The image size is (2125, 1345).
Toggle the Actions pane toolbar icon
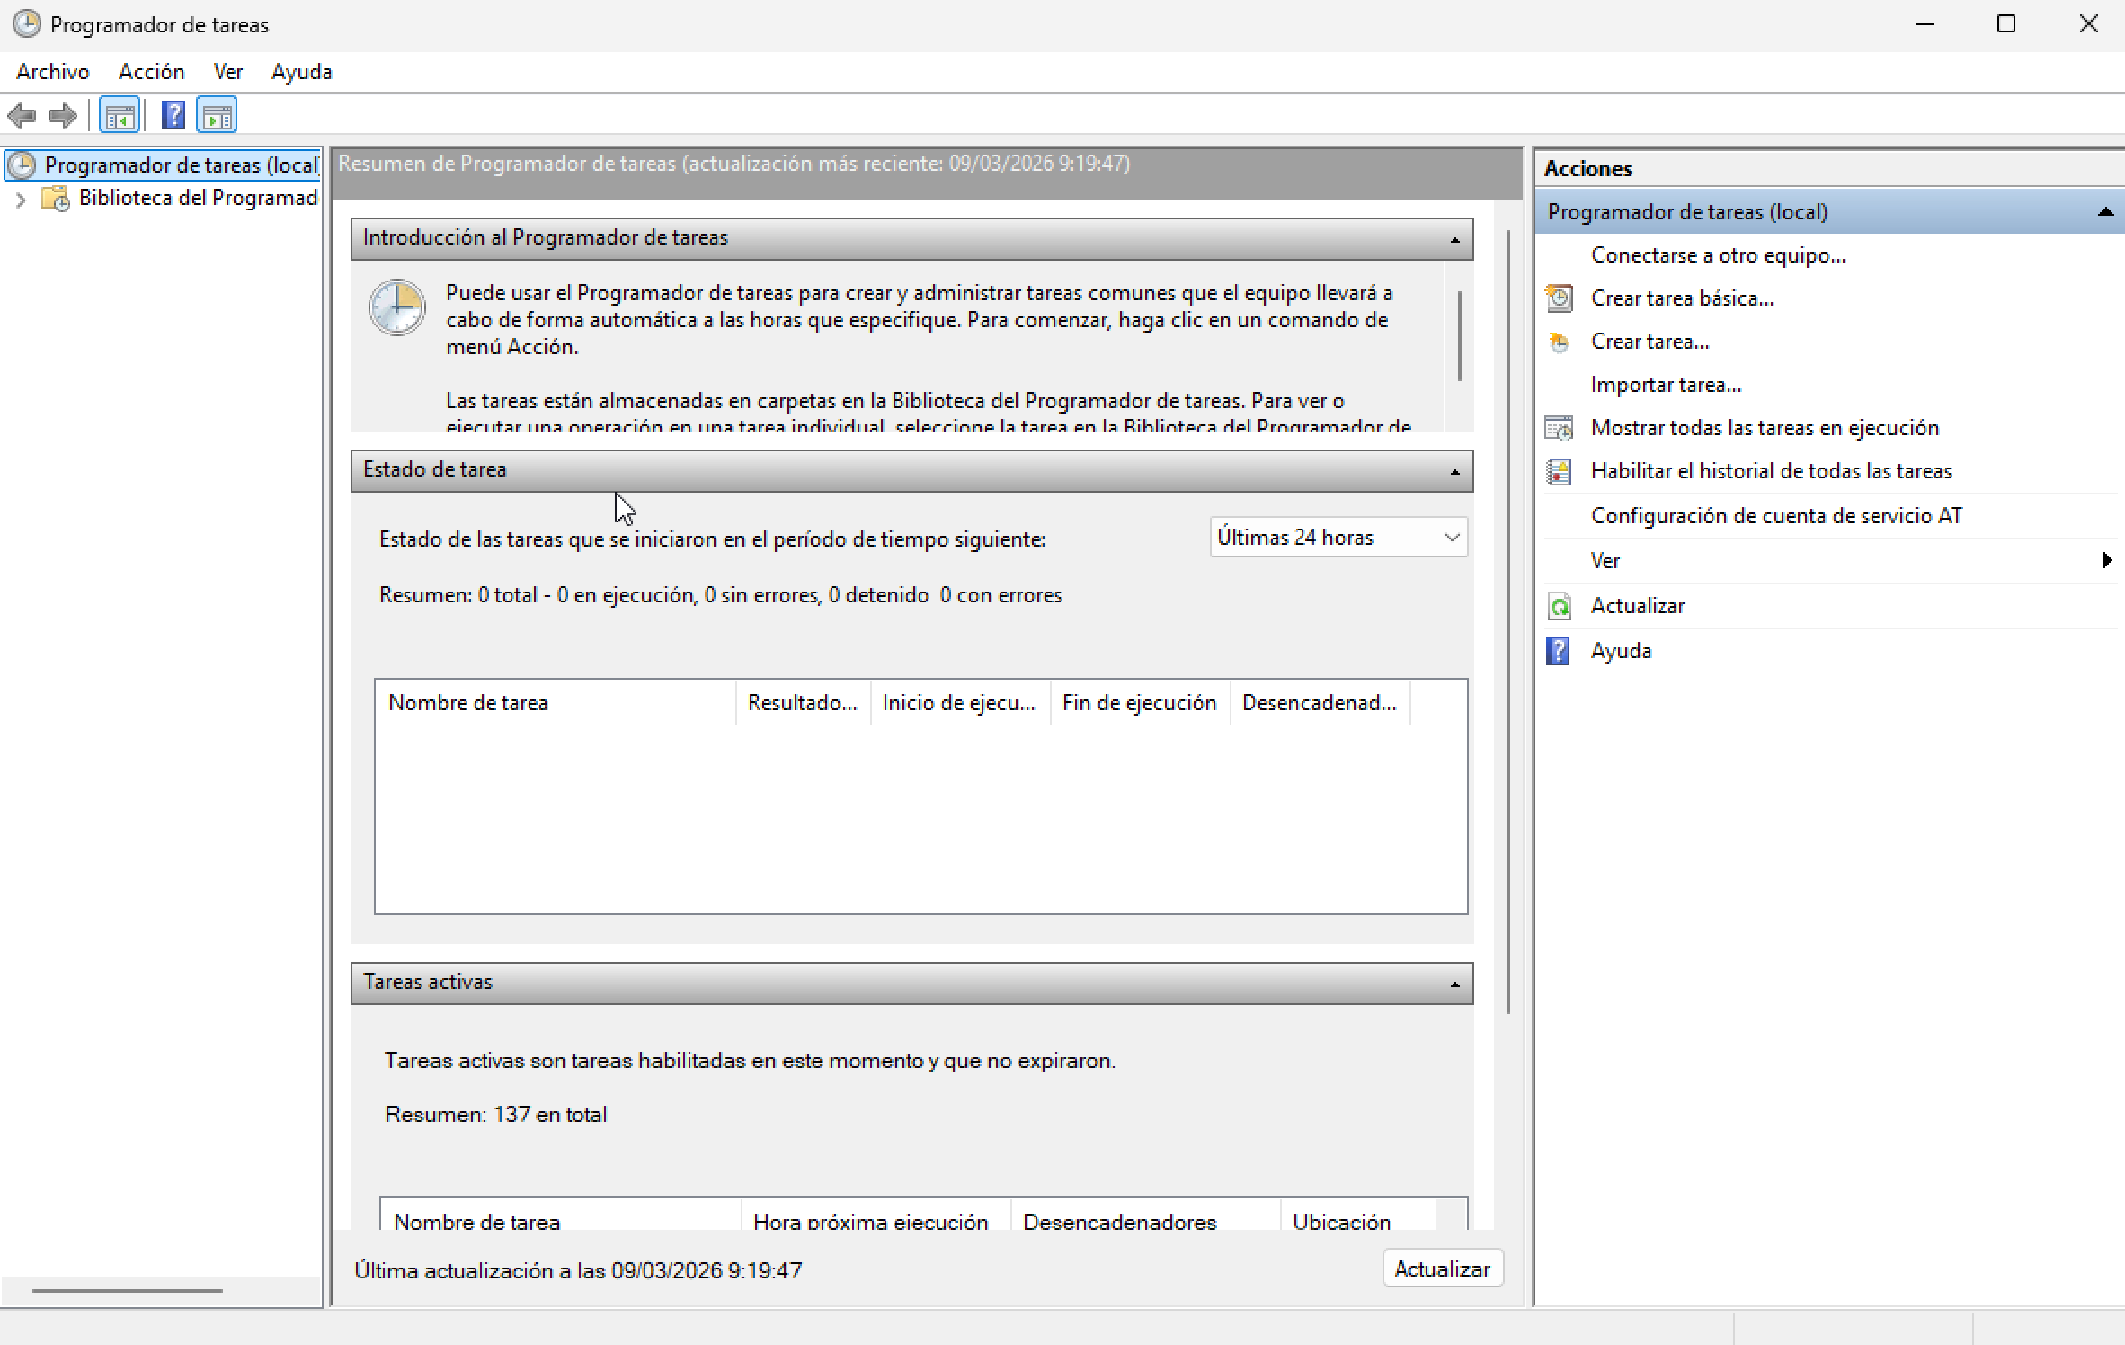[x=217, y=116]
